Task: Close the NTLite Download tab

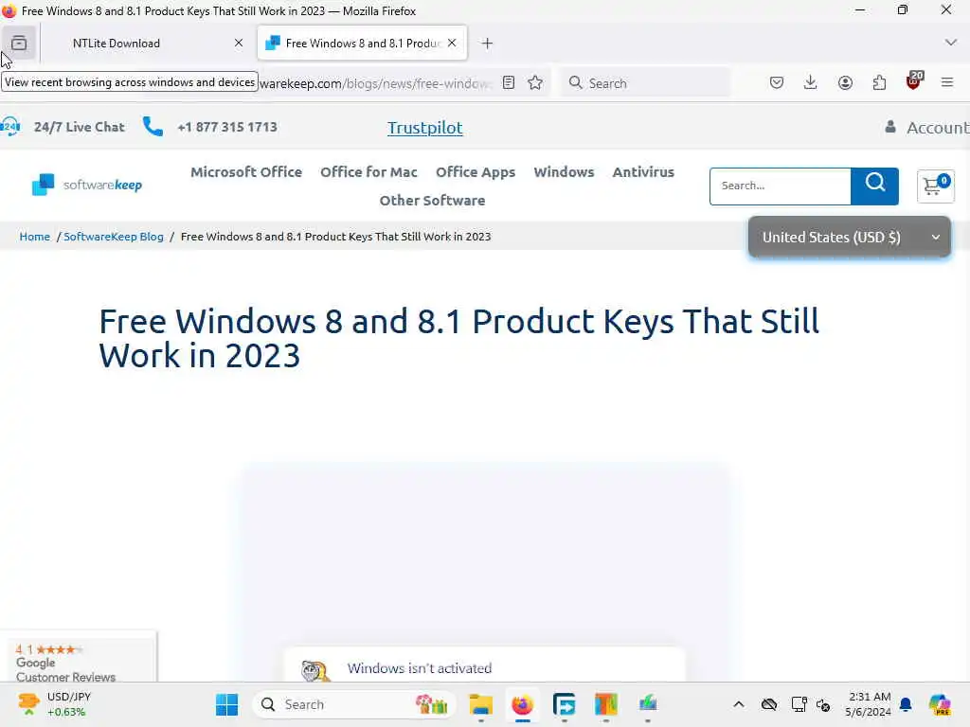Action: 239,44
